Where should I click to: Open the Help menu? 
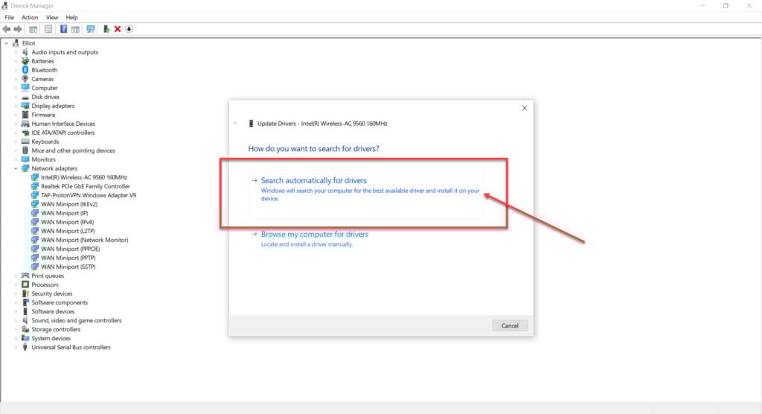71,18
